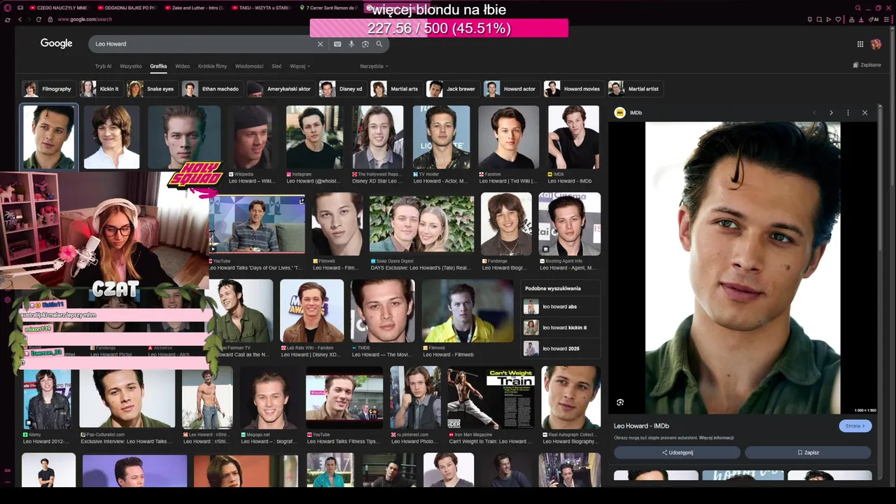Start a voice search with the microphone
896x504 pixels.
click(x=351, y=44)
